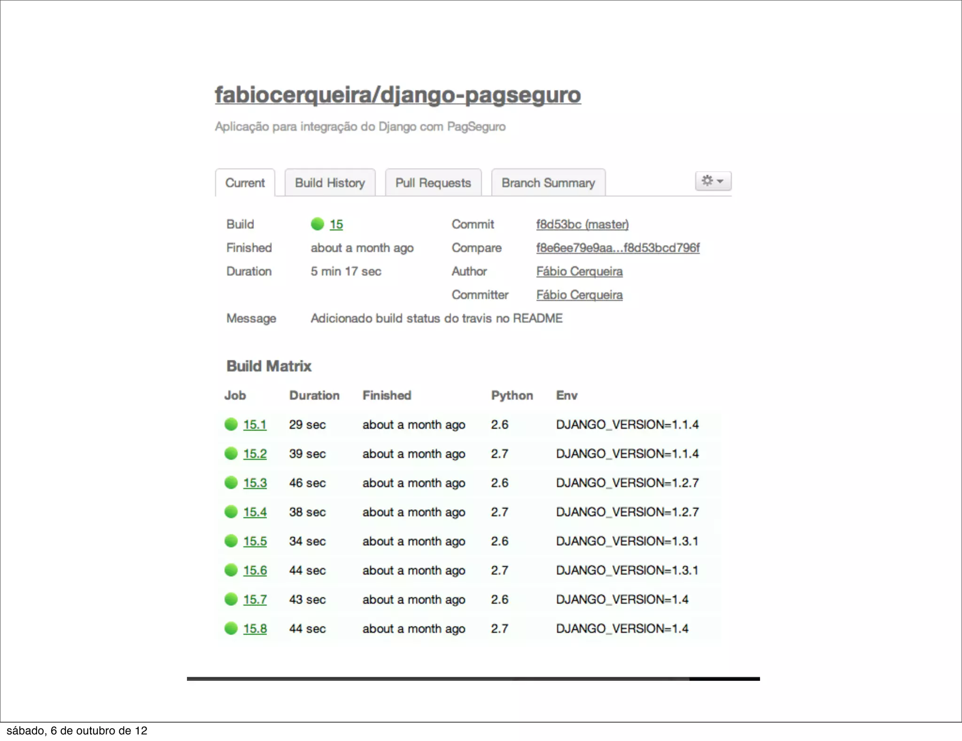Open job 15.7 link

(x=255, y=599)
